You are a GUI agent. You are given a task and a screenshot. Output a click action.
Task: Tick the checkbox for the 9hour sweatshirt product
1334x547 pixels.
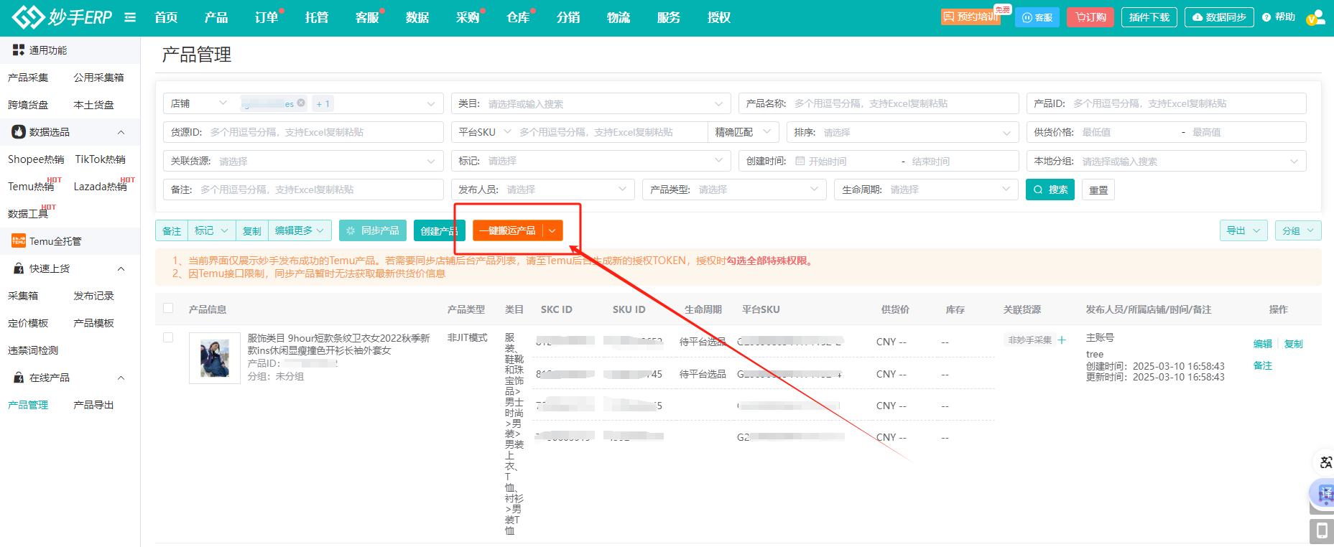coord(168,337)
